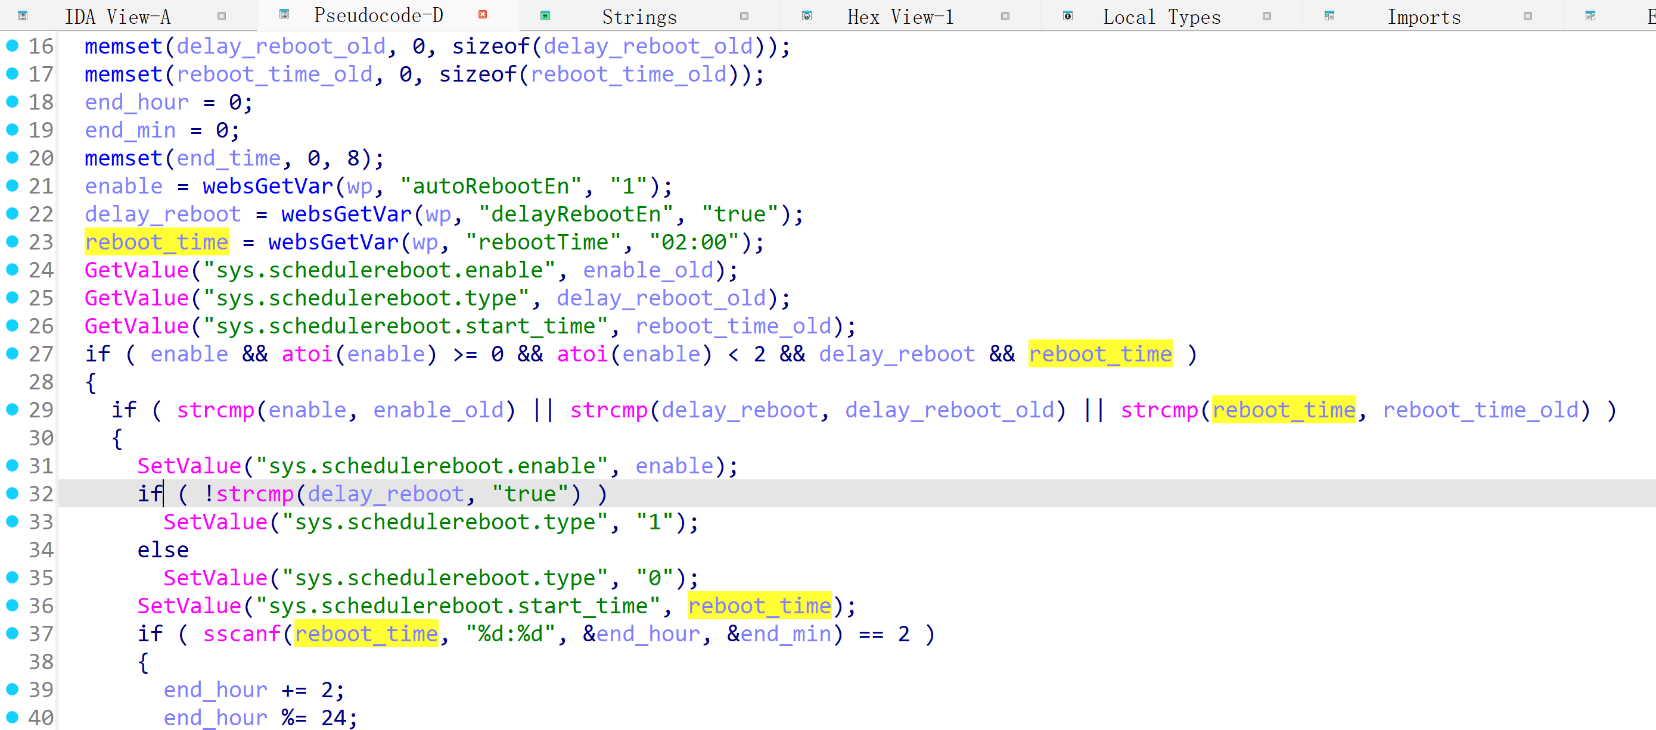This screenshot has width=1656, height=730.
Task: Select highlighted reboot_time variable on line 23
Action: (156, 242)
